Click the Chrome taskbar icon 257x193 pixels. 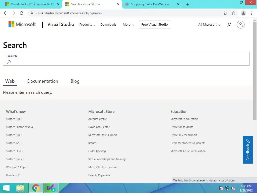36,188
